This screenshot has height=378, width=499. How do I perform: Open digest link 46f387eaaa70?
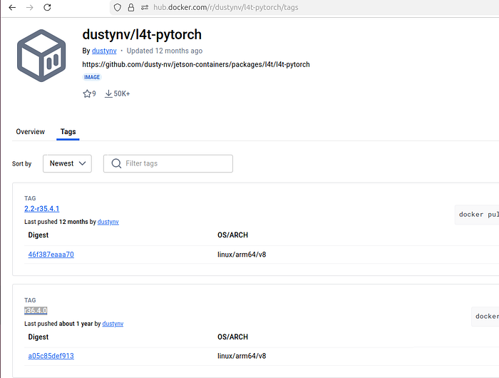point(51,255)
